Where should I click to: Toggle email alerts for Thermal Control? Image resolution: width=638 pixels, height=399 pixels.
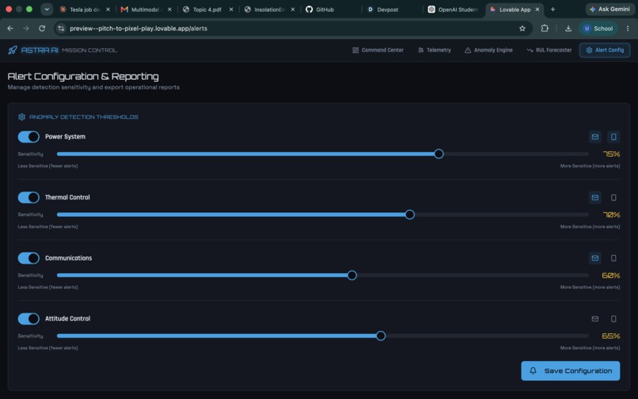[595, 197]
